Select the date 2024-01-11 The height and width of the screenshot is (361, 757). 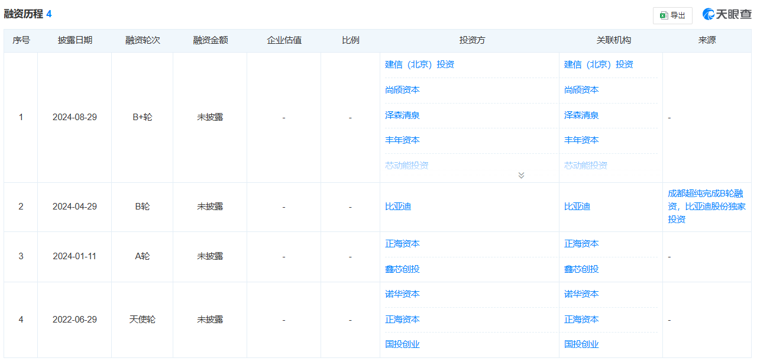[x=75, y=256]
